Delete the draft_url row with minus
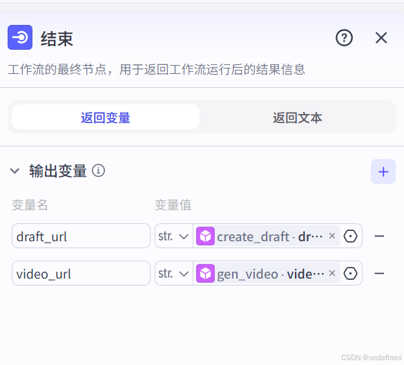Image resolution: width=404 pixels, height=365 pixels. tap(379, 236)
